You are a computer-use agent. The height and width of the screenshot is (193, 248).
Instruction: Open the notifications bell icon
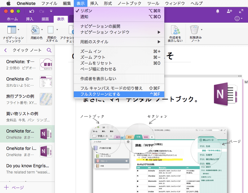218,11
